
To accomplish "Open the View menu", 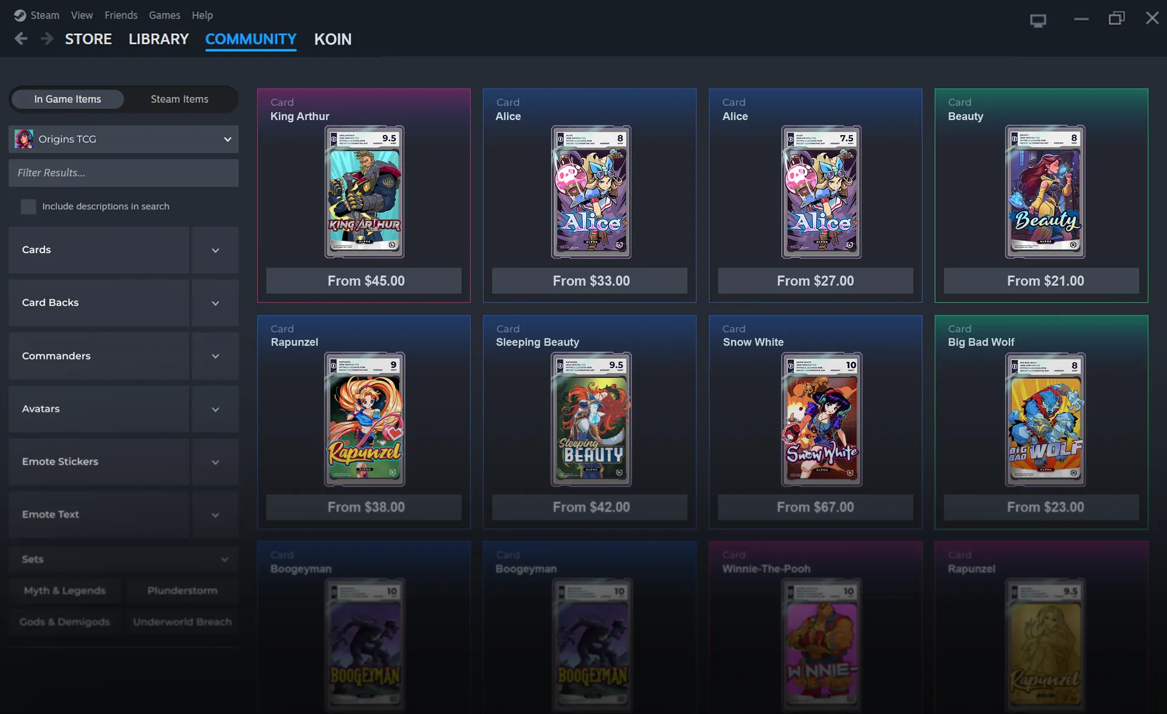I will click(82, 15).
